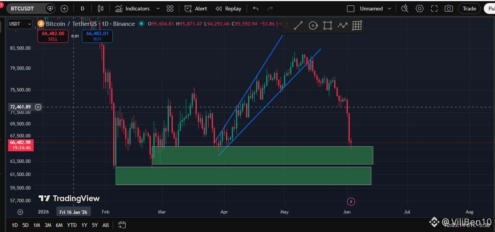Click the 66,482.98 current price label

[20, 145]
